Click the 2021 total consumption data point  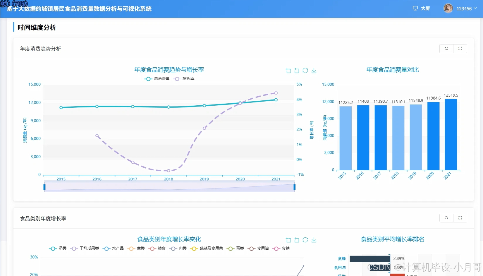pyautogui.click(x=276, y=100)
